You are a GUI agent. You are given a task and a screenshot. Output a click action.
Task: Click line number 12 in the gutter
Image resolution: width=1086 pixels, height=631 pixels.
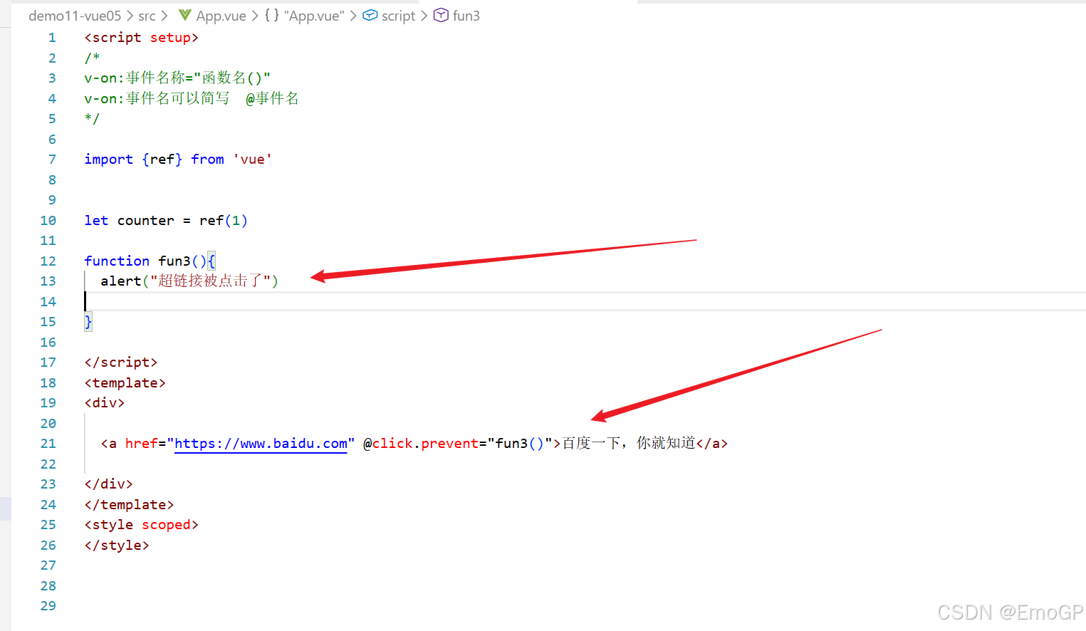click(x=48, y=261)
